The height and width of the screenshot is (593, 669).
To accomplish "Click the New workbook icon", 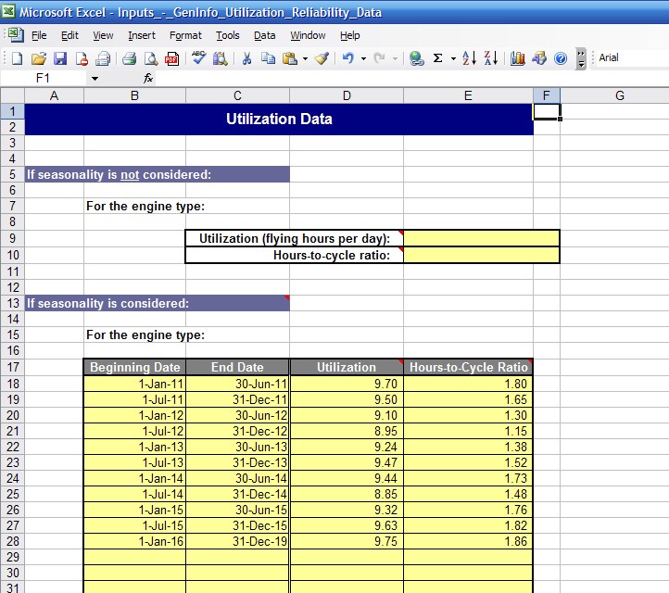I will pyautogui.click(x=17, y=58).
